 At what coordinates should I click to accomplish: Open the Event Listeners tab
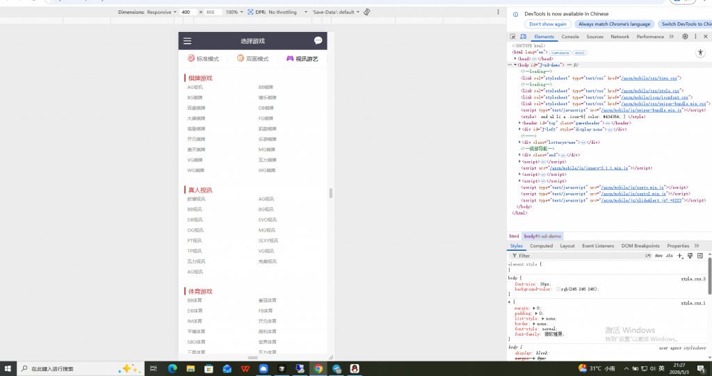[x=597, y=245]
